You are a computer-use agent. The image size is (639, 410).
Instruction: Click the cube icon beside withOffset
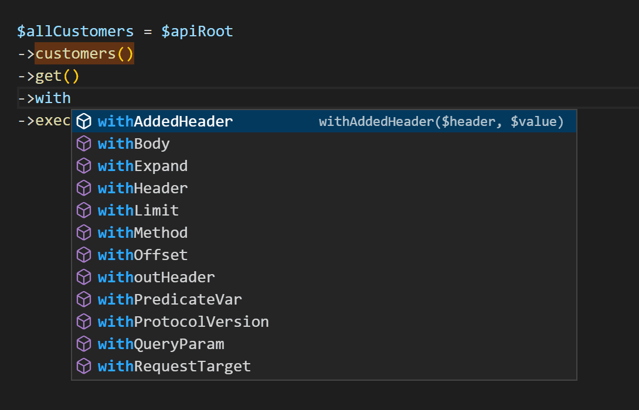[x=84, y=255]
